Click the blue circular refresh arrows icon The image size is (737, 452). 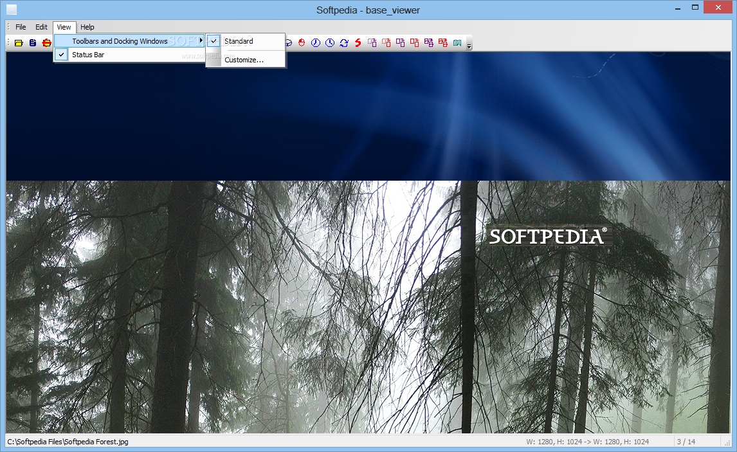coord(344,42)
